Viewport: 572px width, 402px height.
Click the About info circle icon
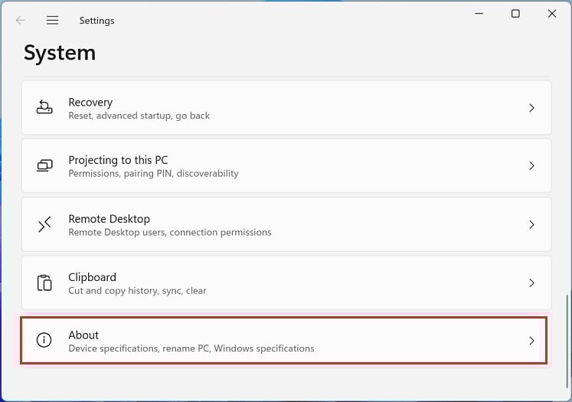pyautogui.click(x=44, y=340)
